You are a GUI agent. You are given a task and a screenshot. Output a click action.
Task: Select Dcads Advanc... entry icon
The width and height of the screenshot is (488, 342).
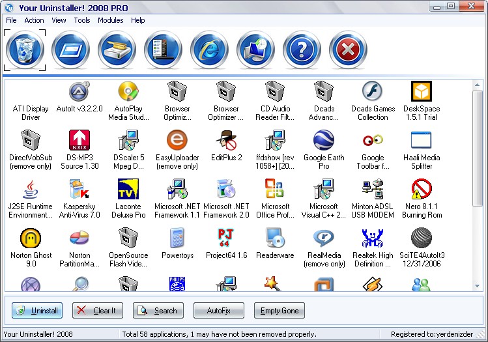(x=324, y=91)
